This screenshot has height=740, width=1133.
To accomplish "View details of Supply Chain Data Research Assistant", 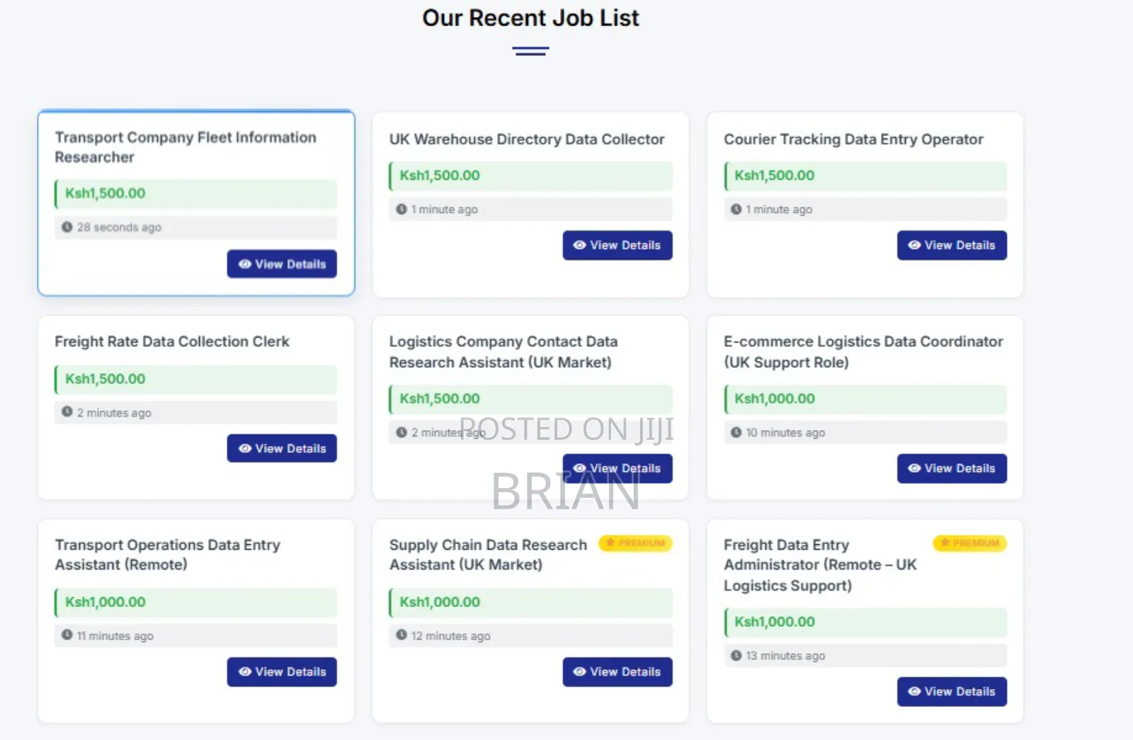I will point(617,672).
